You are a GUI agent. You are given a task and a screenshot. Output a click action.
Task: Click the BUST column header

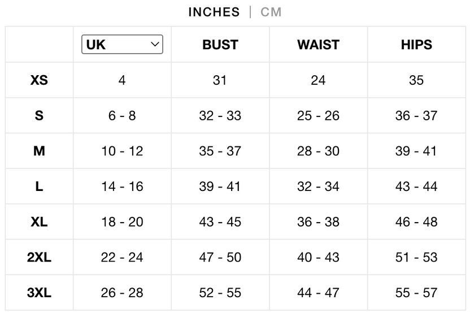coord(220,45)
